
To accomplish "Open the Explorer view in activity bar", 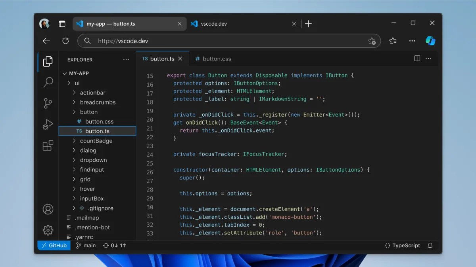I will coord(48,61).
